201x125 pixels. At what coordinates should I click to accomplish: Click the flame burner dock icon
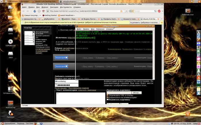pyautogui.click(x=199, y=78)
